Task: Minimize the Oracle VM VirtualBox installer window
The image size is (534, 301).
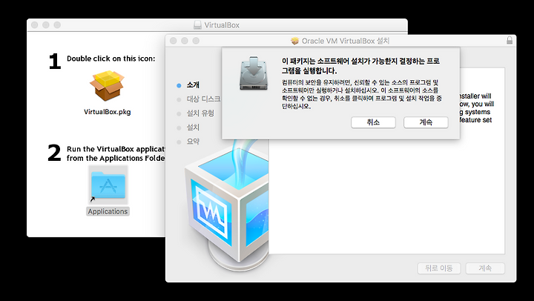Action: tap(185, 41)
